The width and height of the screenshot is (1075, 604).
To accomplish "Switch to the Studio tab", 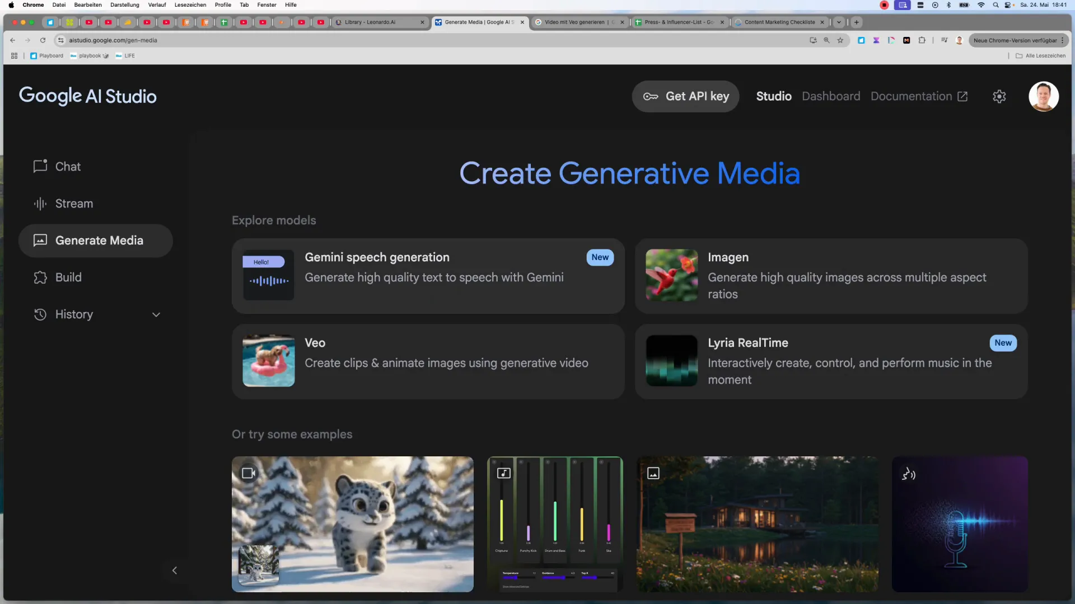I will point(774,96).
